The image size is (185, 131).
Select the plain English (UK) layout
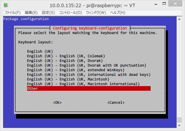coord(40,51)
